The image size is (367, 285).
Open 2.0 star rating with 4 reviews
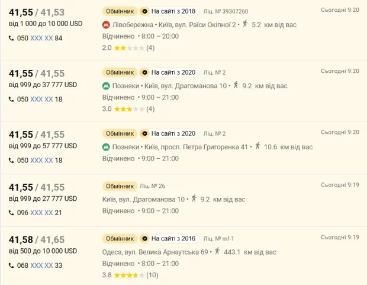click(128, 48)
